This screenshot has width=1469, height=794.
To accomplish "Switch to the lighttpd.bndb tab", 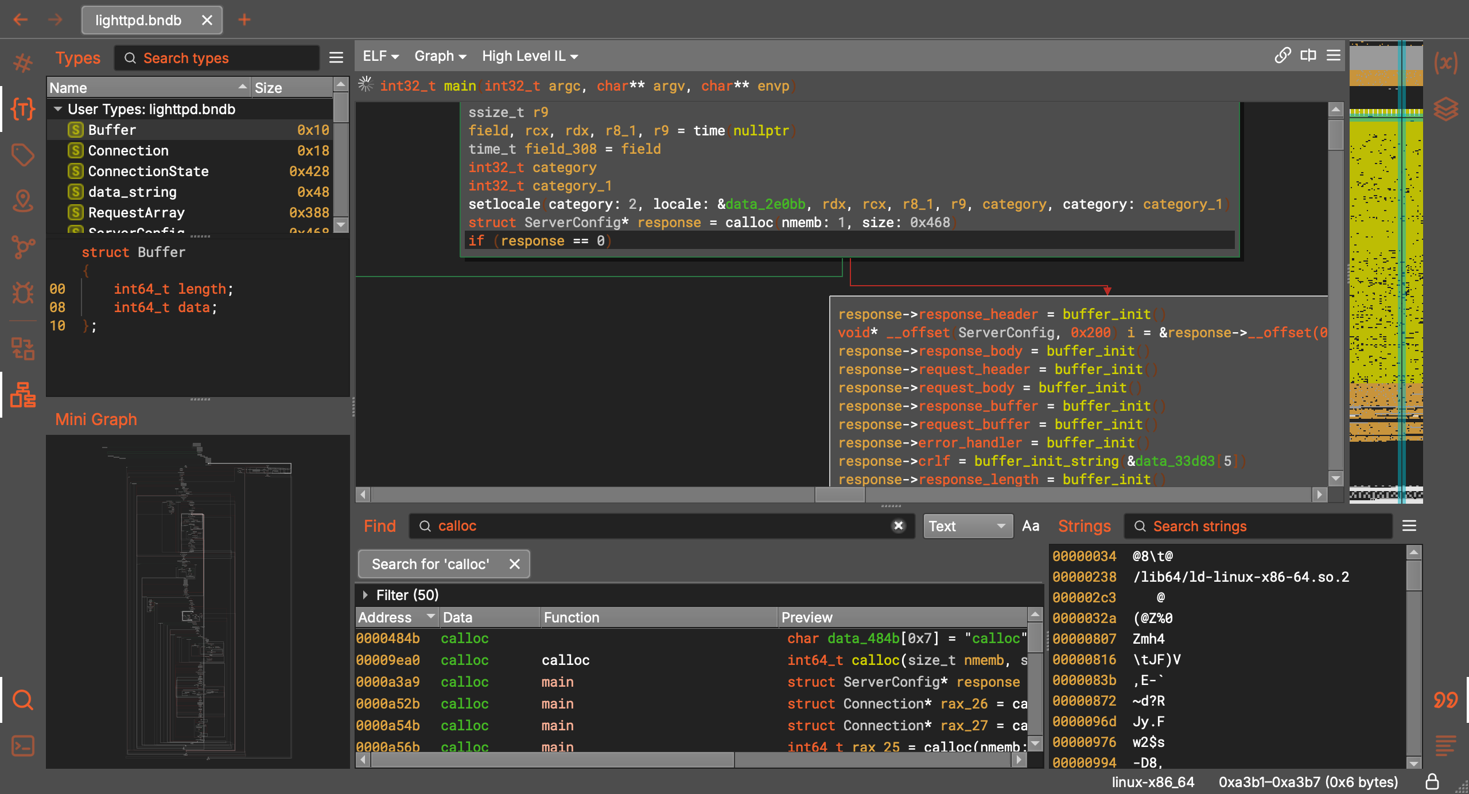I will [138, 20].
